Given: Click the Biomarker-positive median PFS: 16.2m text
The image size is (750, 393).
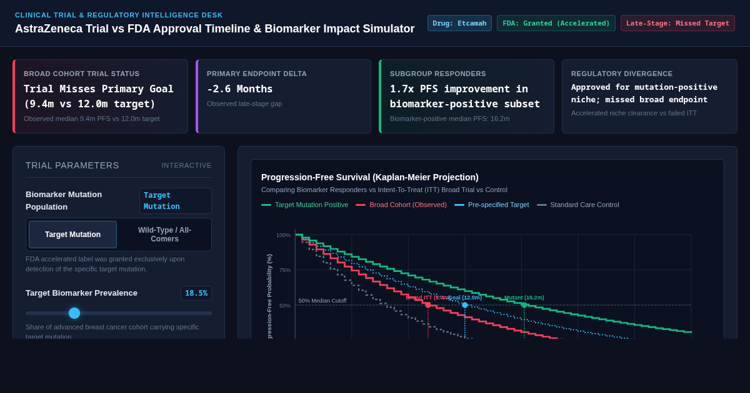Looking at the screenshot, I should pyautogui.click(x=449, y=119).
